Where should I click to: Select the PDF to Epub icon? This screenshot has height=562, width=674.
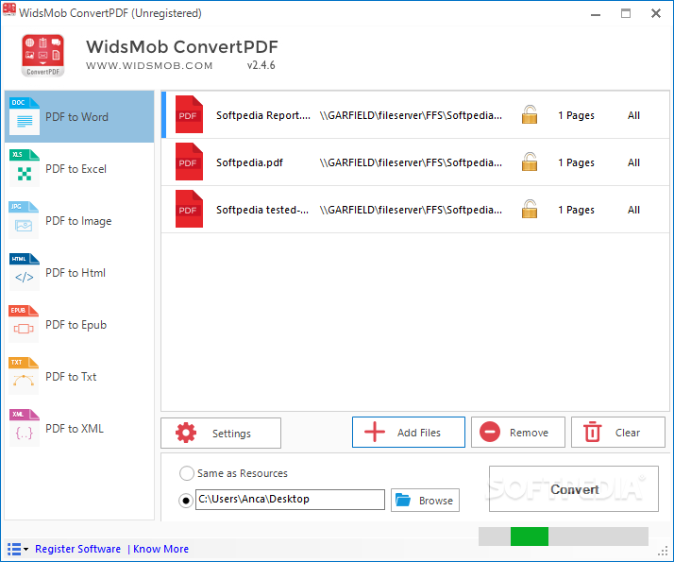tap(25, 324)
